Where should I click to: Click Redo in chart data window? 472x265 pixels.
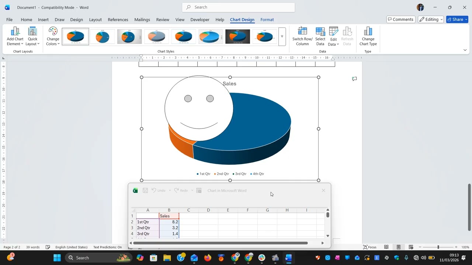[x=181, y=190]
